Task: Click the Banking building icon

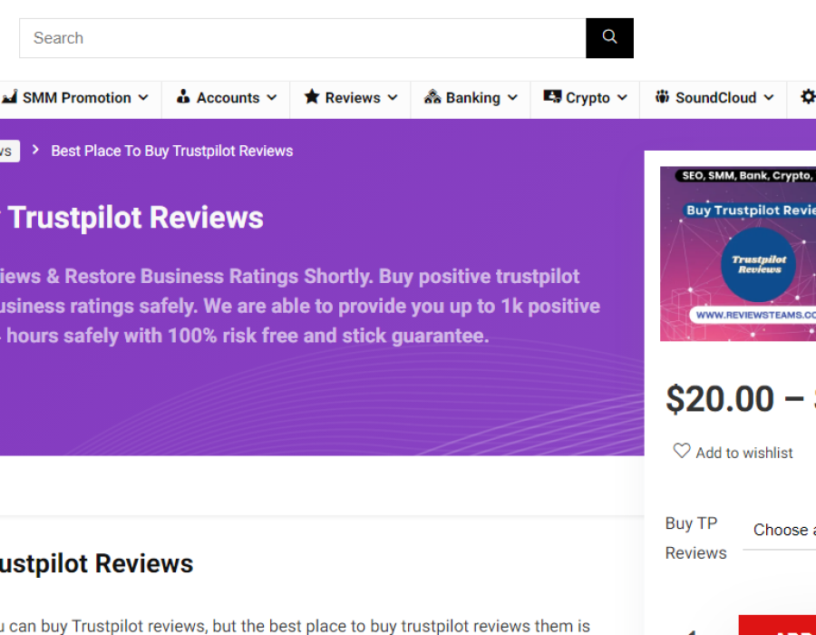Action: click(x=432, y=97)
